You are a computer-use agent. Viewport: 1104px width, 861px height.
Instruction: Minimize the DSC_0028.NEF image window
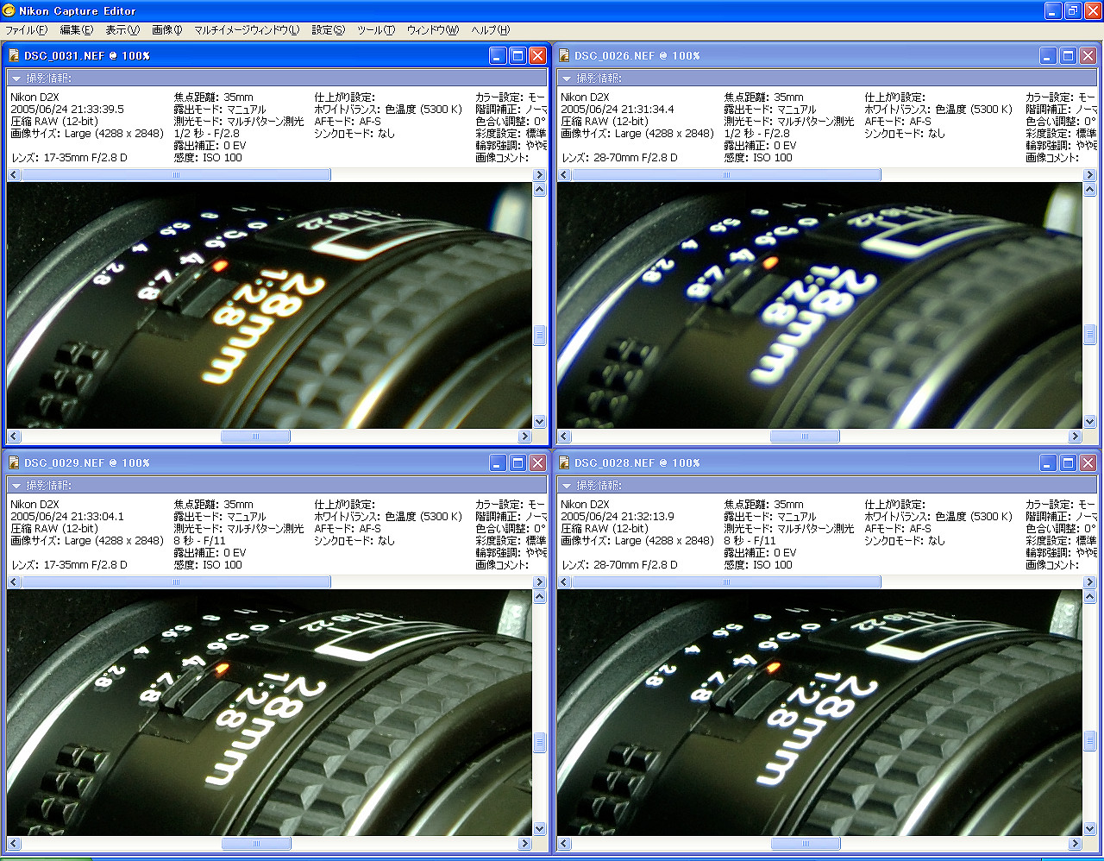(x=1048, y=462)
